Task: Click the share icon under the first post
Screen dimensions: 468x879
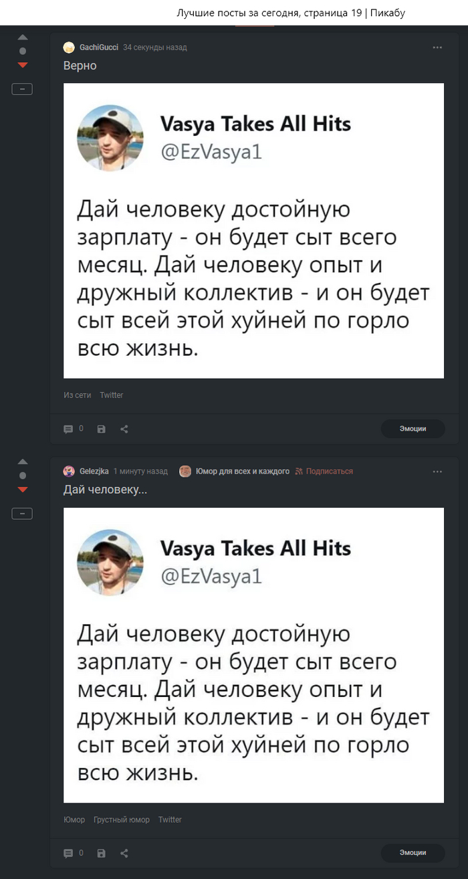Action: (124, 429)
